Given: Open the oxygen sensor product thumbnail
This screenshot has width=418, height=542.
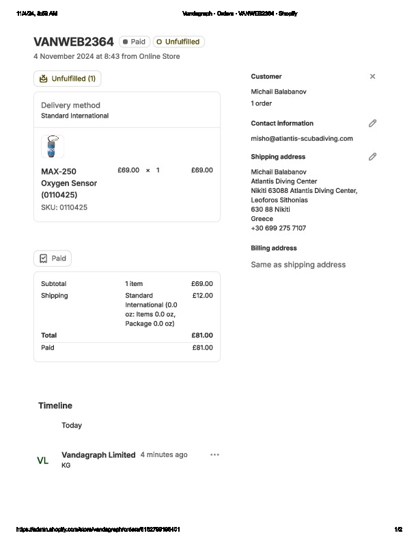Looking at the screenshot, I should [53, 146].
